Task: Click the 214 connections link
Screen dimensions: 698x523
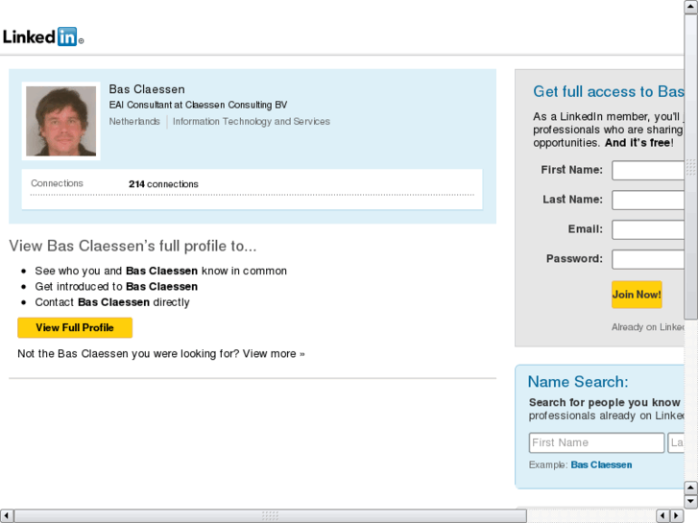Action: pyautogui.click(x=163, y=184)
